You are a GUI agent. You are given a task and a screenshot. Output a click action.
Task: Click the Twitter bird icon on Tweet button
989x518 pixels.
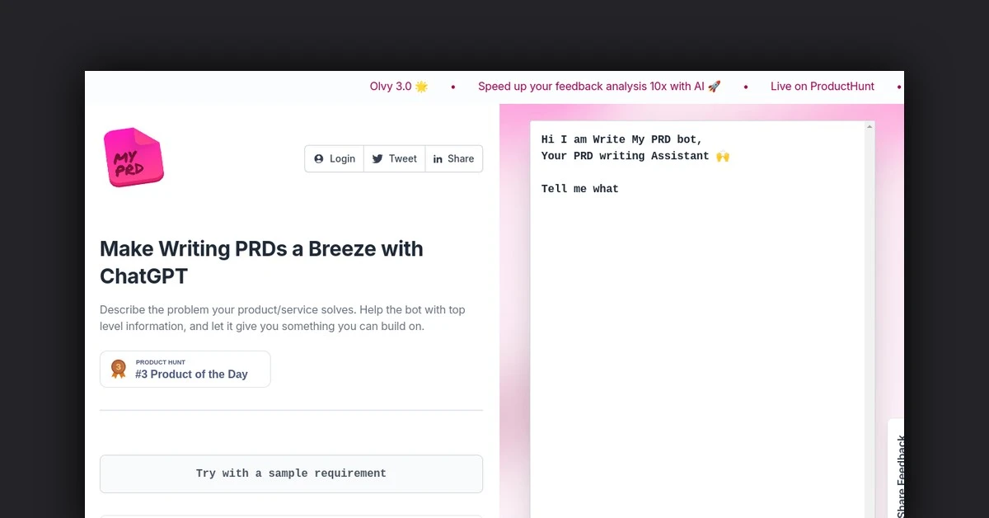[x=377, y=158]
